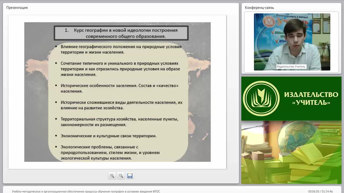Viewport: 344px width, 193px height.
Task: Select the Конференц-связь panel header
Action: click(259, 8)
